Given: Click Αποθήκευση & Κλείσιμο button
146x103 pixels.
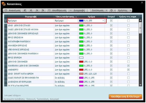Looking at the screenshot, I should [x=125, y=96].
